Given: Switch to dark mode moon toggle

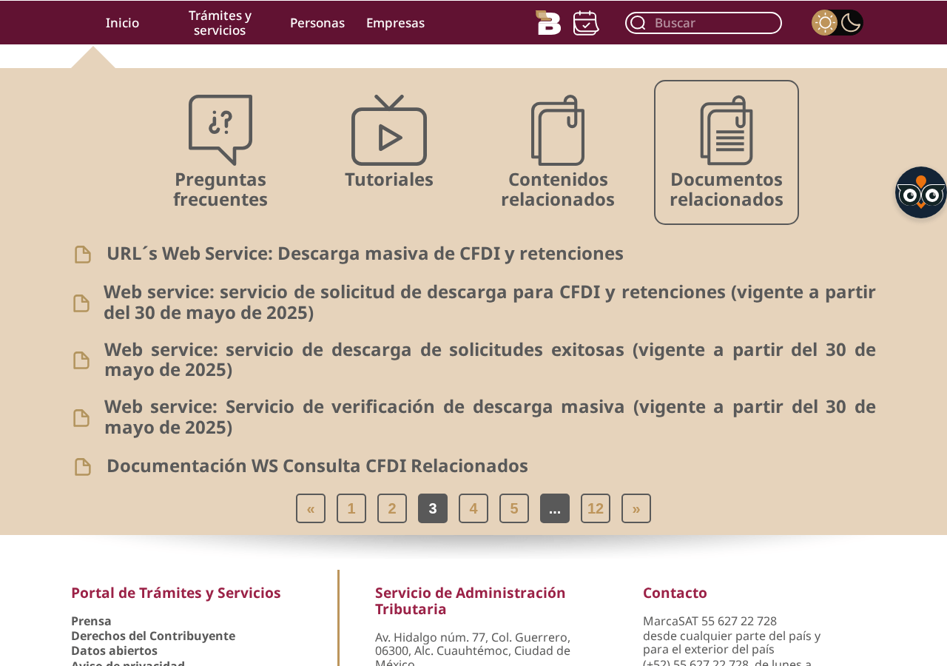Looking at the screenshot, I should coord(851,23).
